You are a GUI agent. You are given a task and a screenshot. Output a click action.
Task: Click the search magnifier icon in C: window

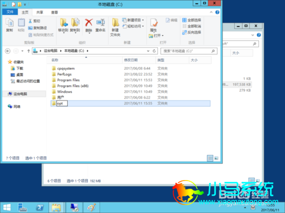213,51
